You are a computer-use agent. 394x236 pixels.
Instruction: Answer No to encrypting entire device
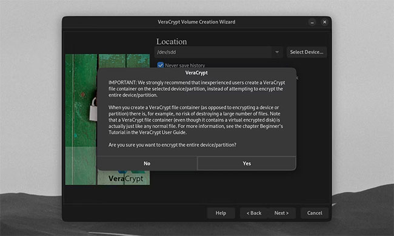147,163
